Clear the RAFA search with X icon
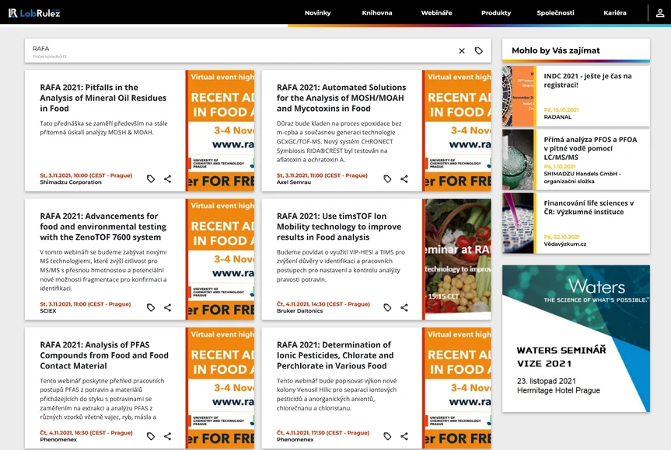 pyautogui.click(x=462, y=50)
